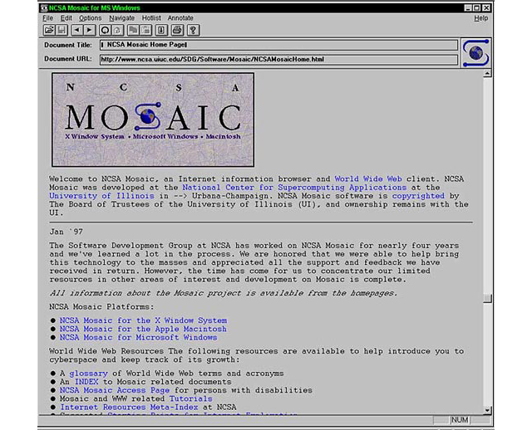Click the question mark help icon
The height and width of the screenshot is (430, 532).
[193, 30]
